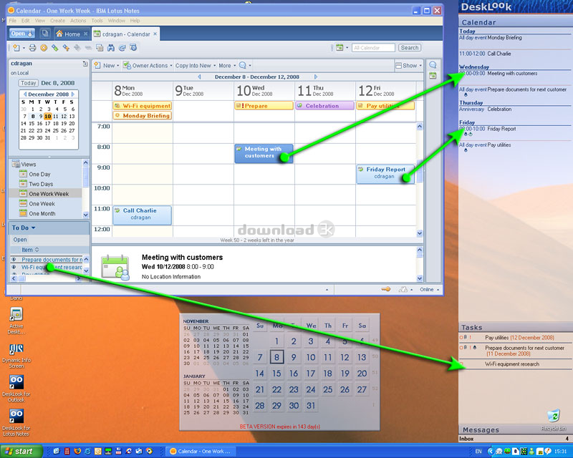The height and width of the screenshot is (458, 573).
Task: Click the Search button
Action: pos(410,48)
